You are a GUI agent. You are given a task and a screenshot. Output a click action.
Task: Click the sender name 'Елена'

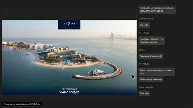(x=141, y=50)
